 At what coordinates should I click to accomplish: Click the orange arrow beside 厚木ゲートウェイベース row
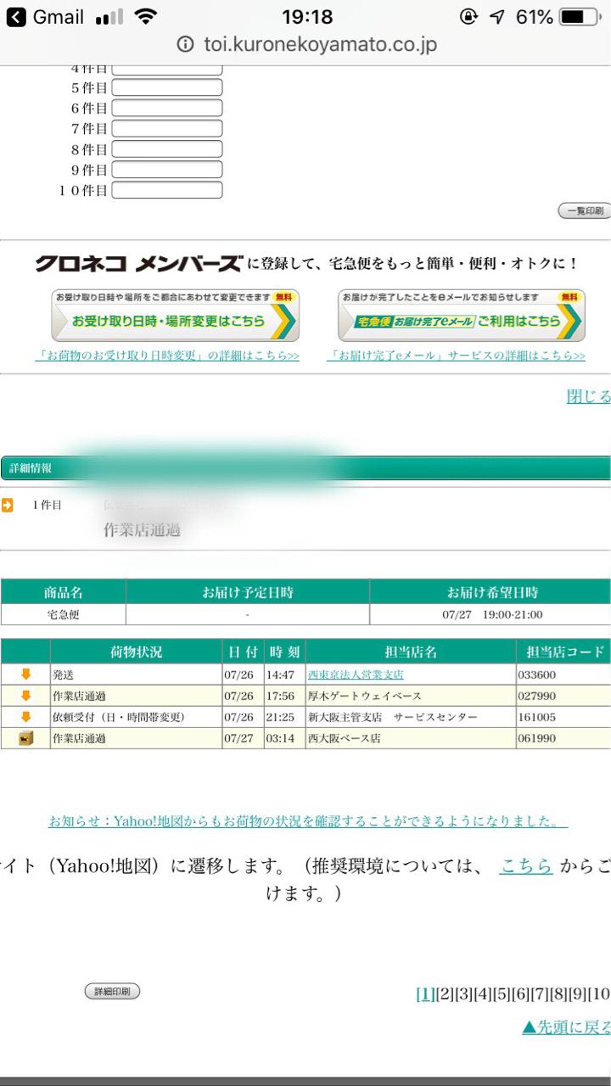click(25, 696)
